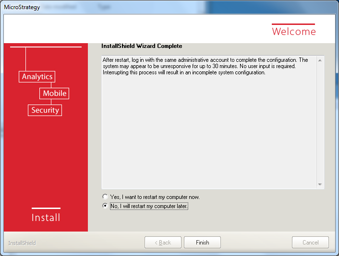The image size is (339, 256).
Task: Click the Analytics box in the red sidebar
Action: [37, 77]
